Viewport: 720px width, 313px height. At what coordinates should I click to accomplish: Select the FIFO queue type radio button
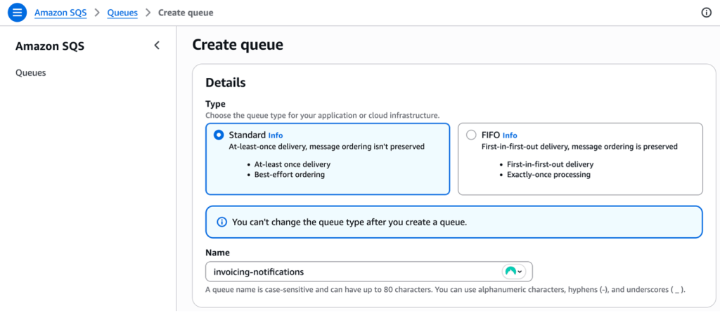(471, 135)
